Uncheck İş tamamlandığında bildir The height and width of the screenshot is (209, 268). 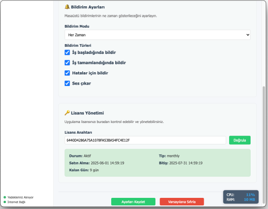[67, 63]
